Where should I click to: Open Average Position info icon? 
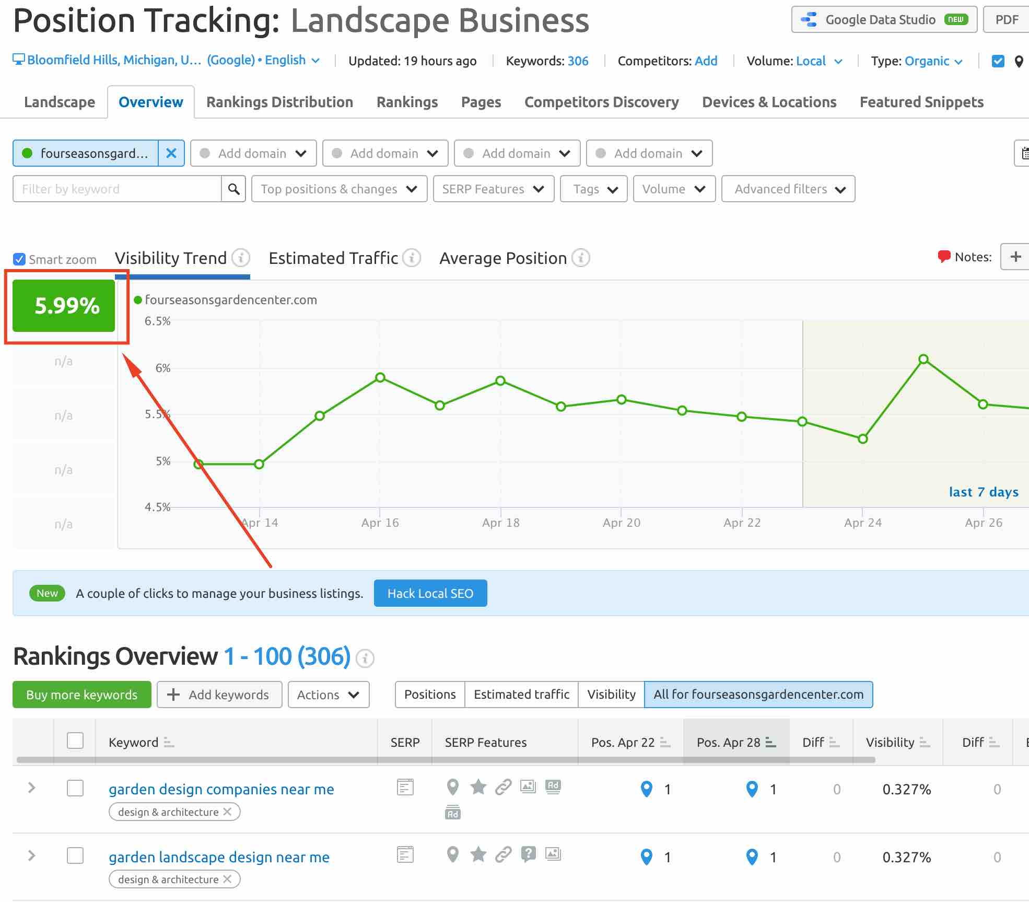(581, 258)
